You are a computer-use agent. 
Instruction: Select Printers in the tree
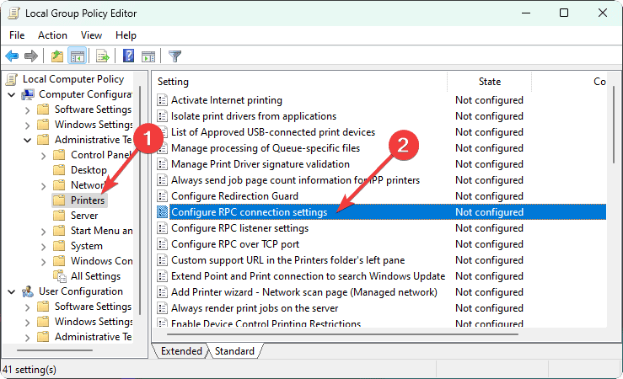click(88, 200)
